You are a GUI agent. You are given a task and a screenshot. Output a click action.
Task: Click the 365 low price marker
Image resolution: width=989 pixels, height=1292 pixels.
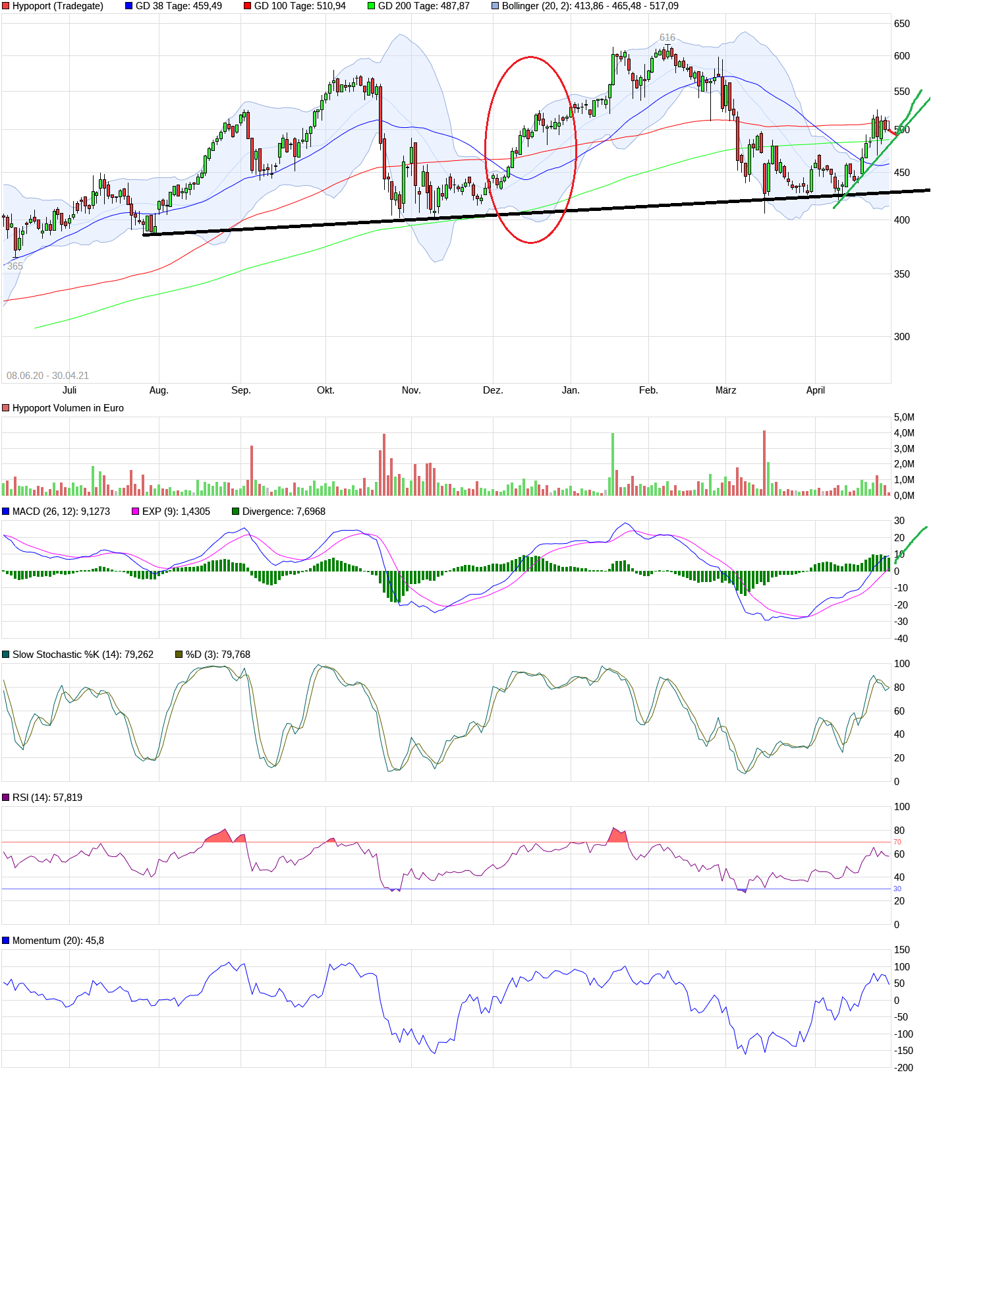[x=15, y=266]
